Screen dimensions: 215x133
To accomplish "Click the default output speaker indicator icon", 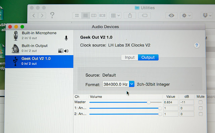I will coord(67,51).
